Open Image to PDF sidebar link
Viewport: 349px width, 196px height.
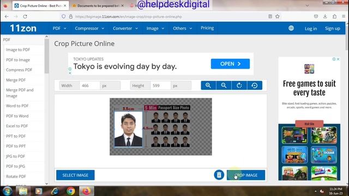coord(18,50)
